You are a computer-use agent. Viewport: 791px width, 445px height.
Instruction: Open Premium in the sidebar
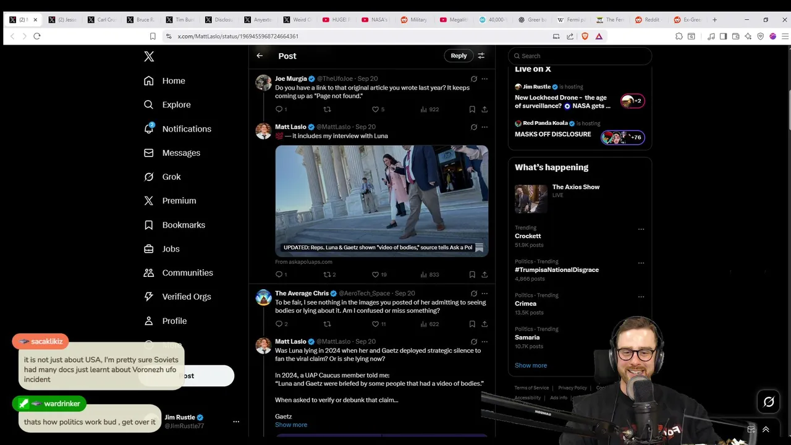[x=170, y=201]
